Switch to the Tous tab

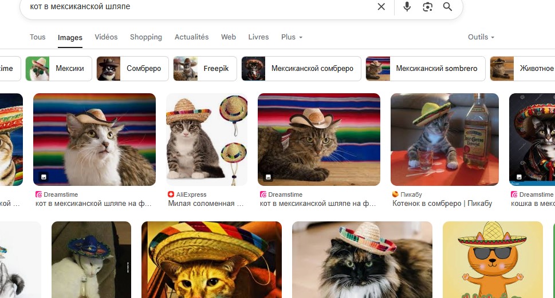click(x=38, y=37)
